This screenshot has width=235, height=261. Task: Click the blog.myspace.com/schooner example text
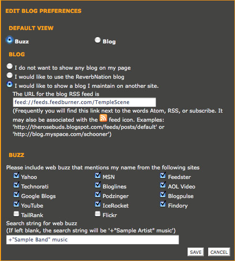point(62,134)
